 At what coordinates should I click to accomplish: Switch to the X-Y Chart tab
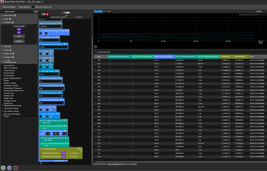pyautogui.click(x=107, y=11)
